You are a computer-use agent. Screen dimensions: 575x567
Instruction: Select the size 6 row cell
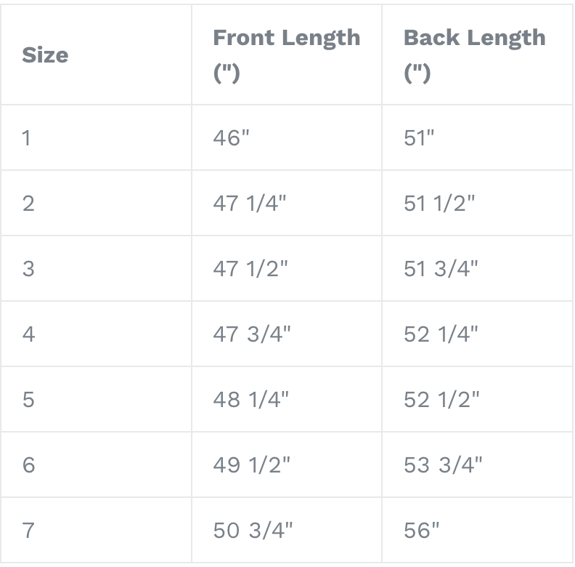28,465
